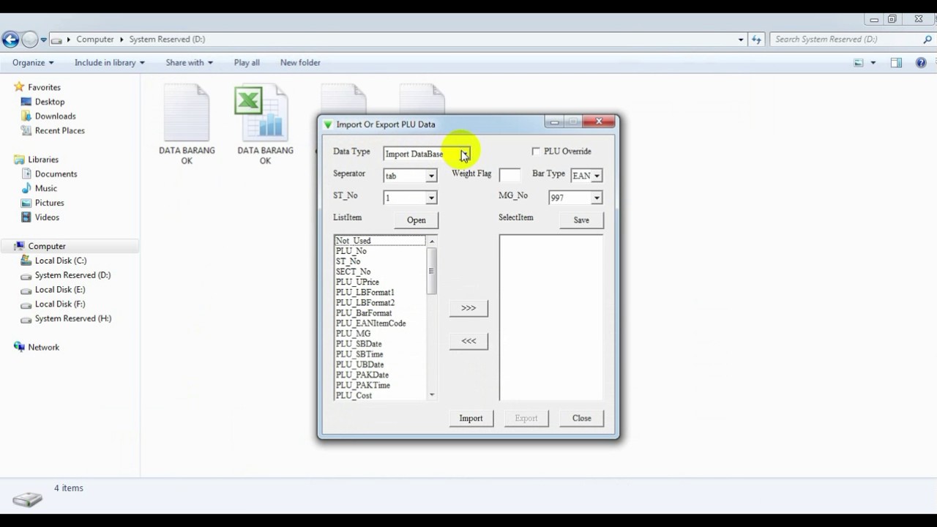Open the ST_No dropdown
937x527 pixels.
tap(431, 198)
